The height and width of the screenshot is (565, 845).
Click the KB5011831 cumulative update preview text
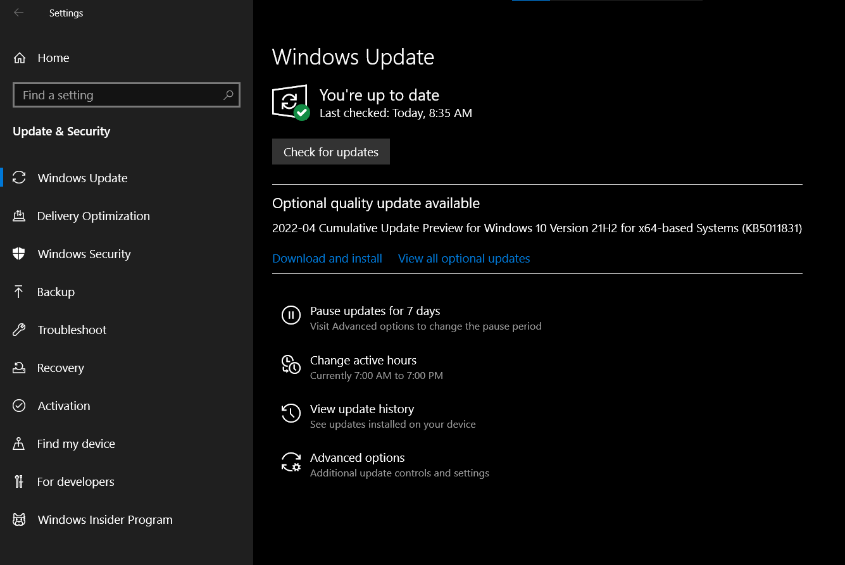click(x=537, y=228)
